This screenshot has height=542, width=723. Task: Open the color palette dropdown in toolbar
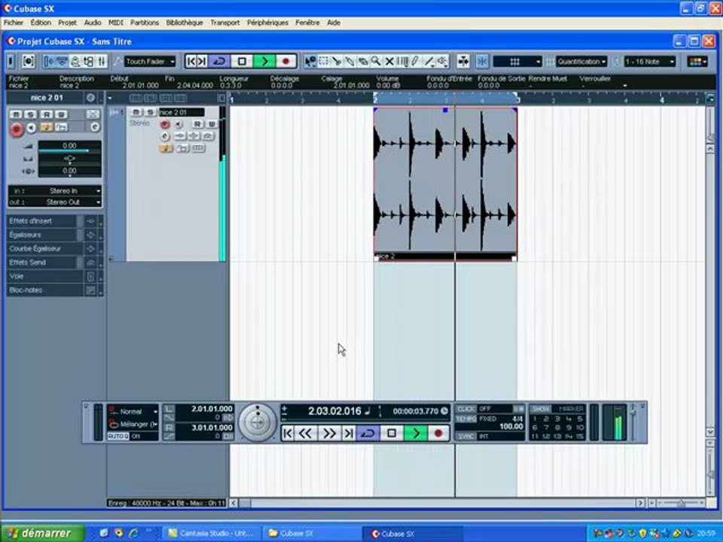pos(697,61)
